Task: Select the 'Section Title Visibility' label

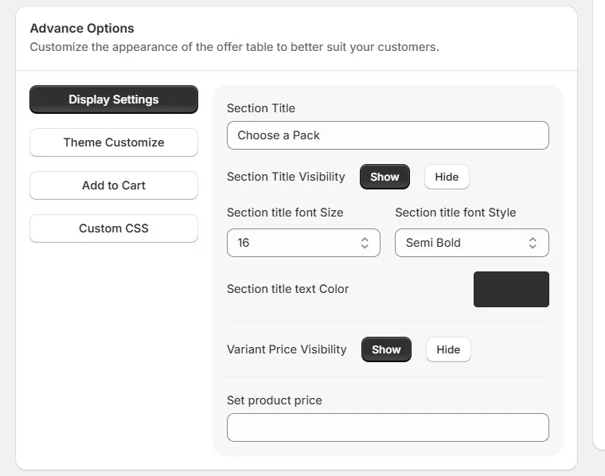Action: tap(286, 177)
